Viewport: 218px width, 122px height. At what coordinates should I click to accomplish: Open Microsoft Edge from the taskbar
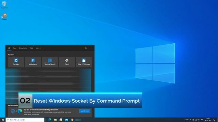[x=50, y=120]
